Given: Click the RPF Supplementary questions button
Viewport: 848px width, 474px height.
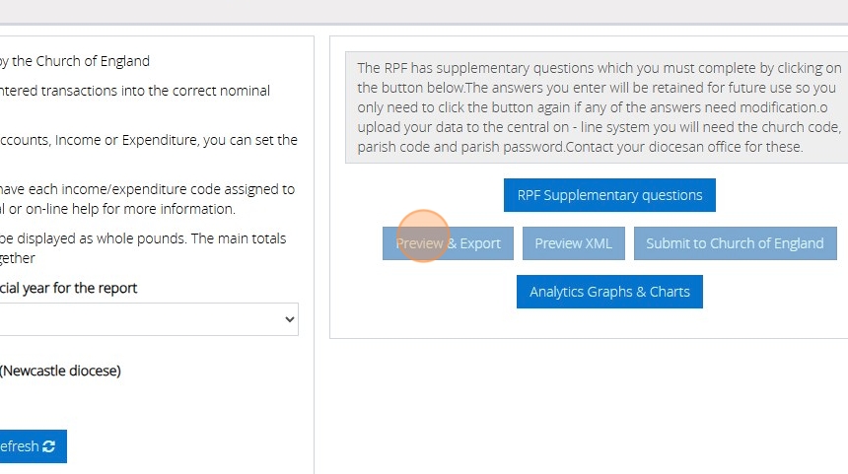Looking at the screenshot, I should coord(609,195).
